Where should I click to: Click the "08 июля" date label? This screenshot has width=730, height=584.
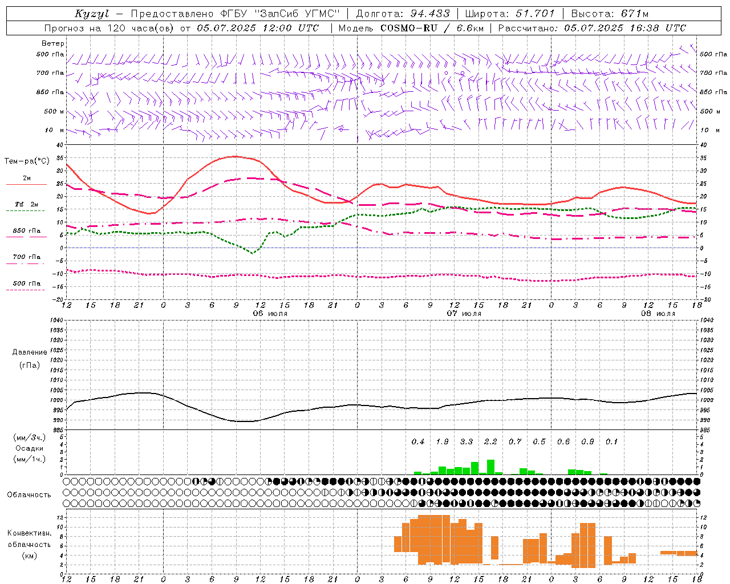click(658, 314)
